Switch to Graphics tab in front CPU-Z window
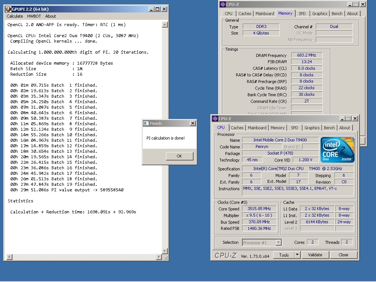This screenshot has width=376, height=282. (x=312, y=128)
